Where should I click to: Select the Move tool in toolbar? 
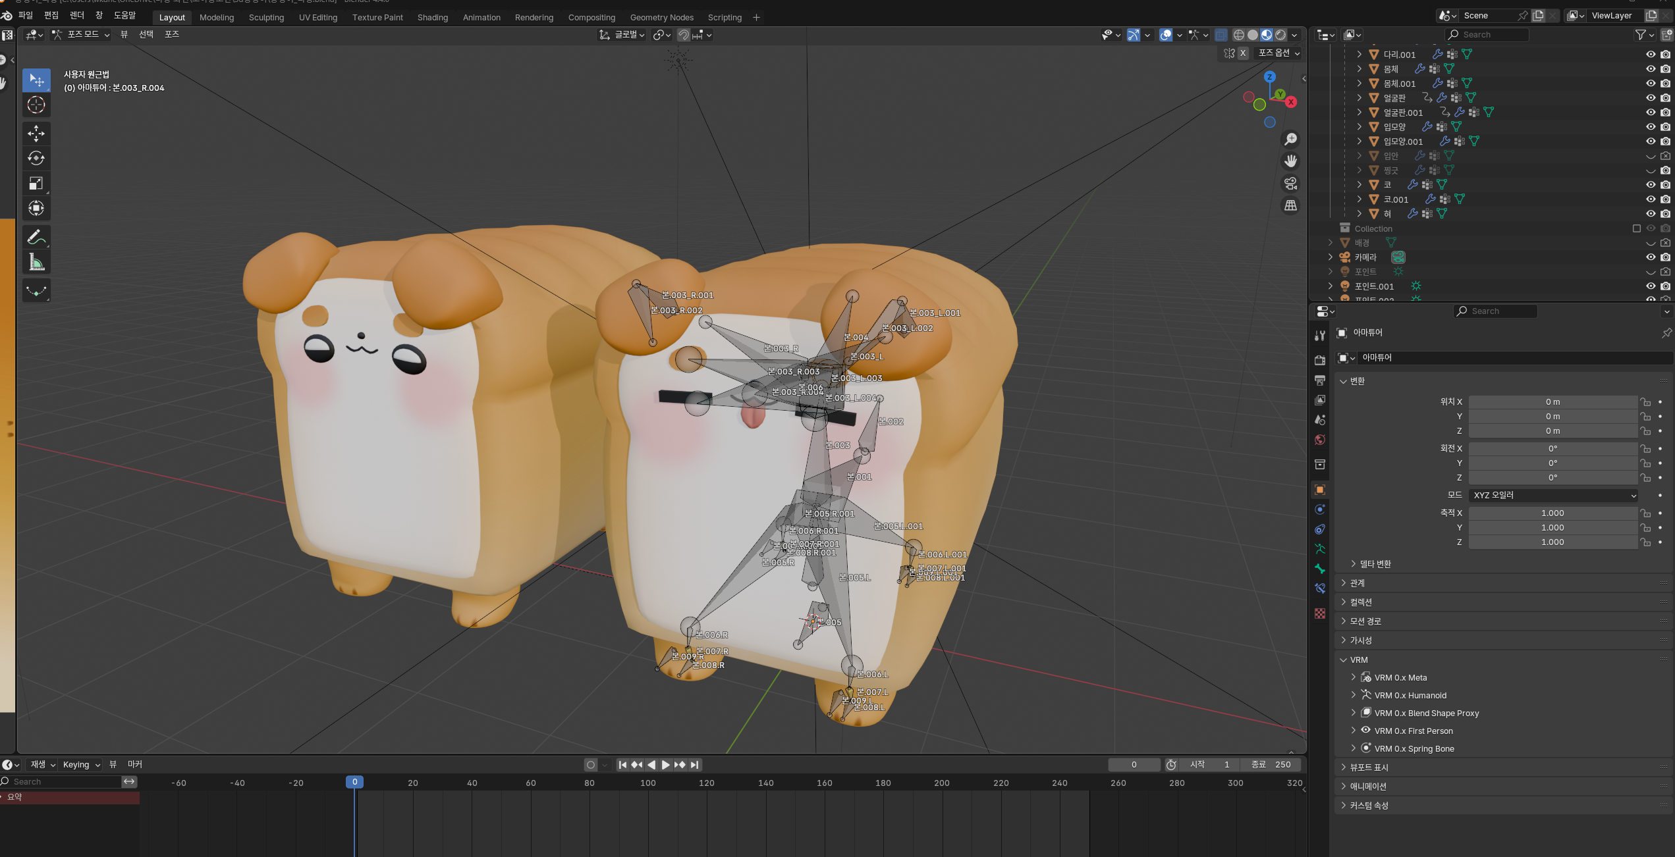coord(36,134)
